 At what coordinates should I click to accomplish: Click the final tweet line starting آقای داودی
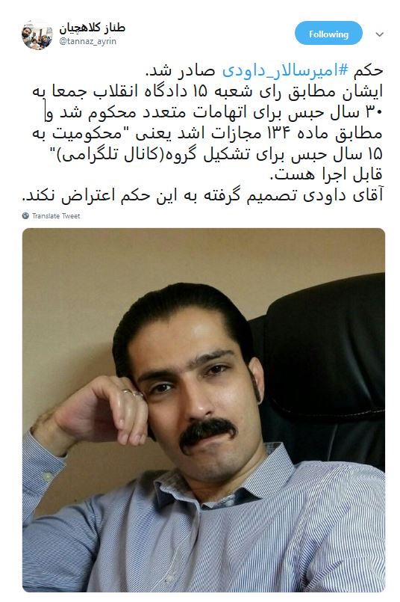click(203, 195)
